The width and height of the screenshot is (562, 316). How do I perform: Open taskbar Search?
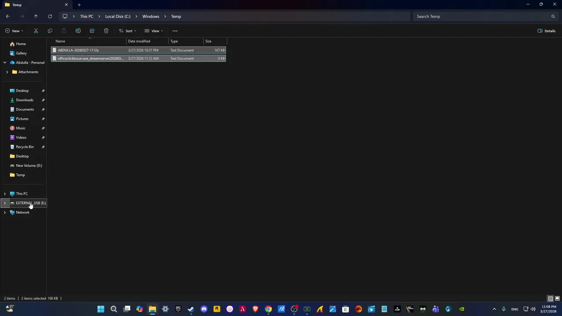point(114,309)
